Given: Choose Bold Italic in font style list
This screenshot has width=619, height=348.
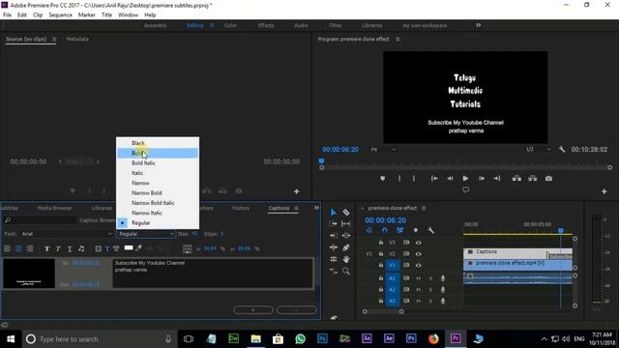Looking at the screenshot, I should [x=158, y=163].
